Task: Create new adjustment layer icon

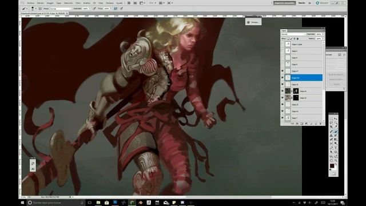Action: (307, 124)
